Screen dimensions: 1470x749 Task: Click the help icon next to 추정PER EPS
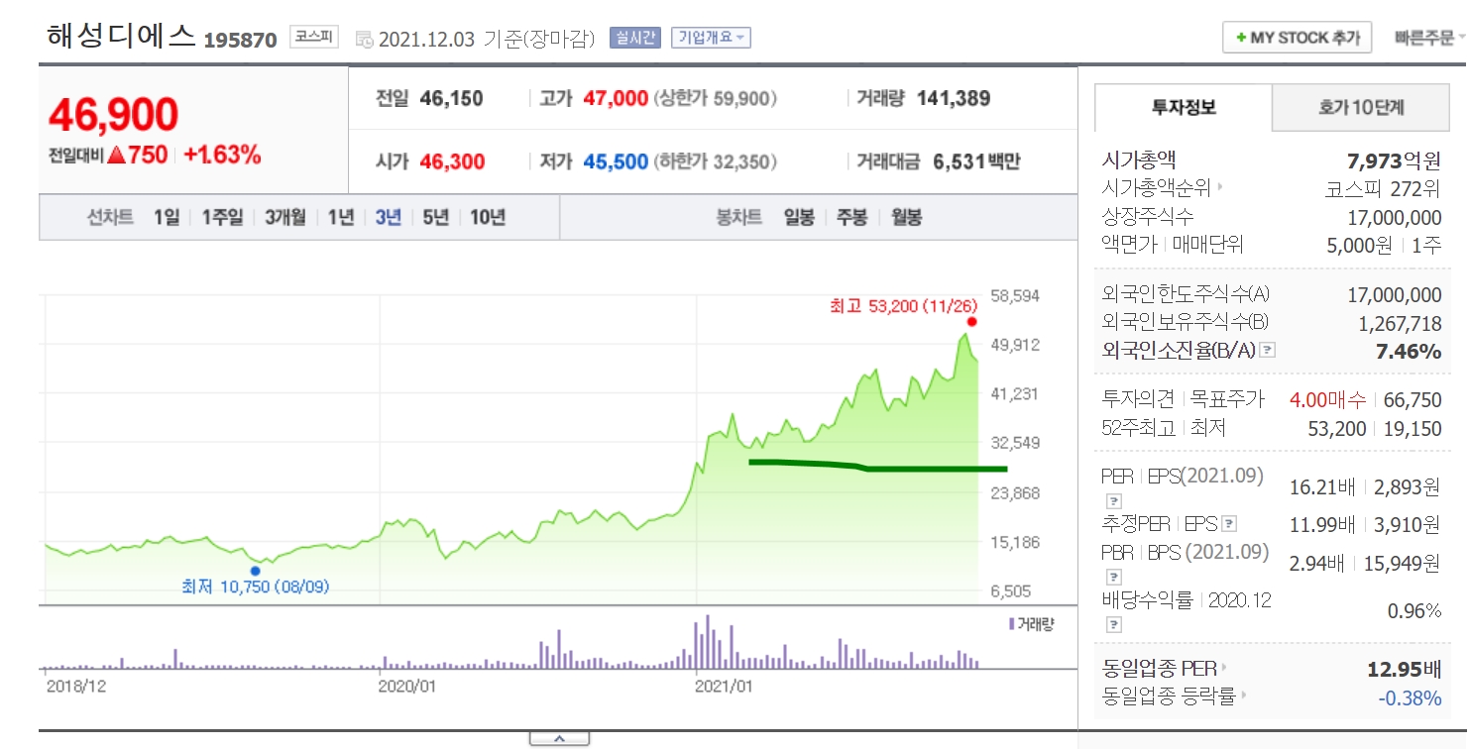click(1229, 525)
